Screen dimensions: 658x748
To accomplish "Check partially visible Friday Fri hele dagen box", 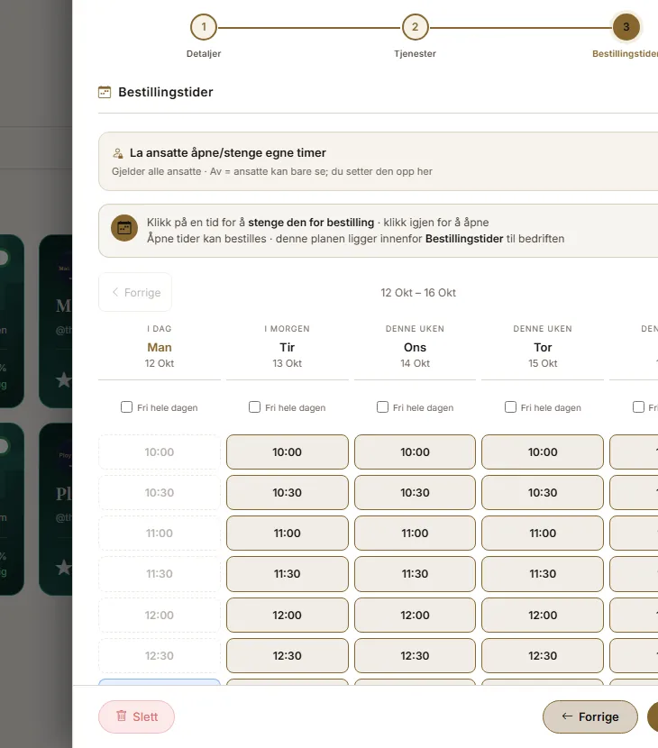I will point(638,407).
